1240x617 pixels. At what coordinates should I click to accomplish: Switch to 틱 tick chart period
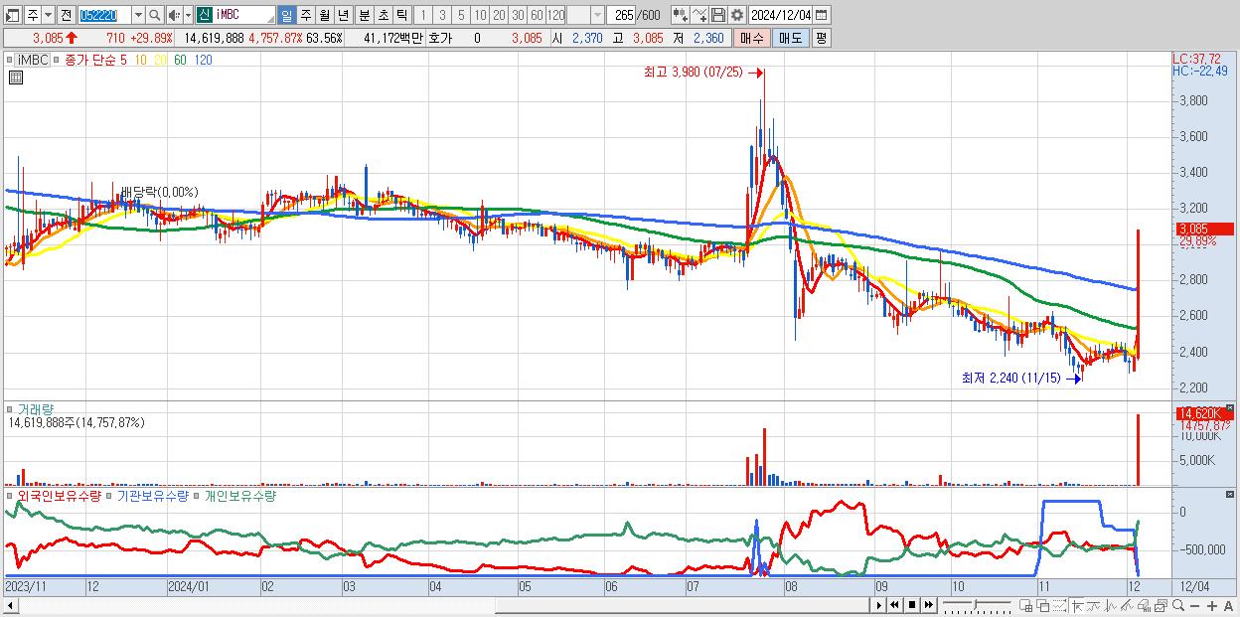(x=402, y=15)
